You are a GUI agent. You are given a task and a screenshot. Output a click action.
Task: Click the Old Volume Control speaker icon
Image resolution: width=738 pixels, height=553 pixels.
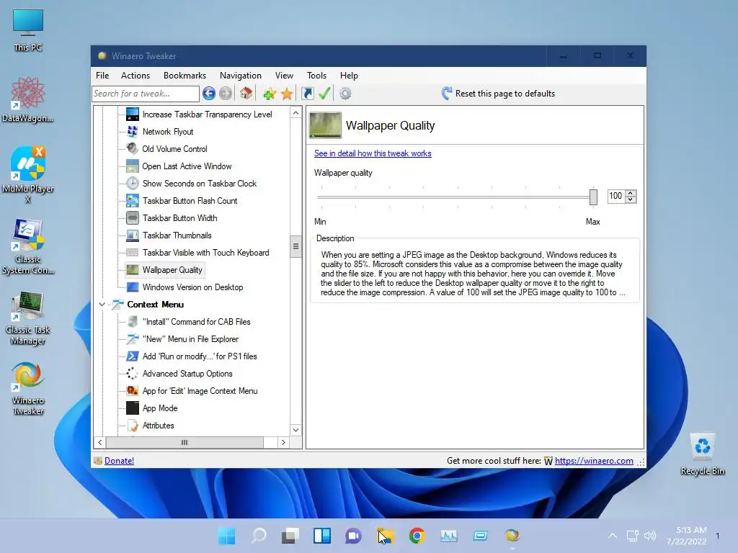tap(133, 148)
